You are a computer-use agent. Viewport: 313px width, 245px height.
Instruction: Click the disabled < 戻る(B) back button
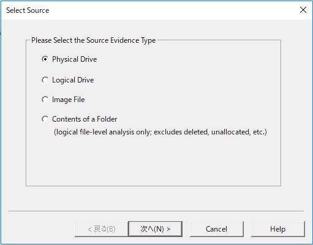point(102,229)
